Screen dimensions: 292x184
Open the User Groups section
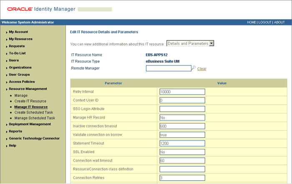(19, 75)
